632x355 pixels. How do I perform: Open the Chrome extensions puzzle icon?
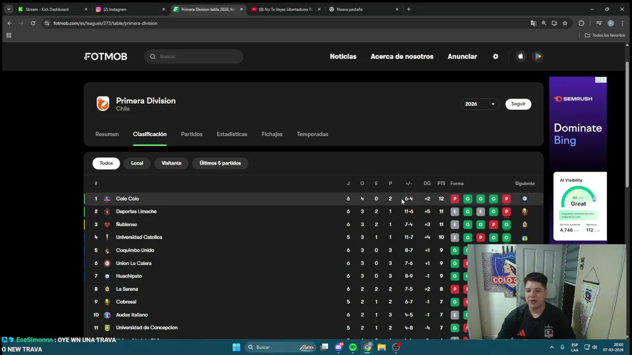pyautogui.click(x=582, y=23)
